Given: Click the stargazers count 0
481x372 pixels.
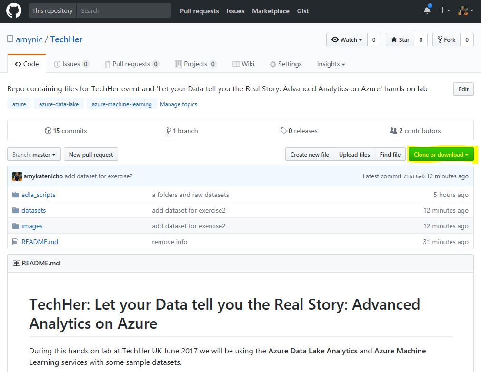Looking at the screenshot, I should click(421, 39).
